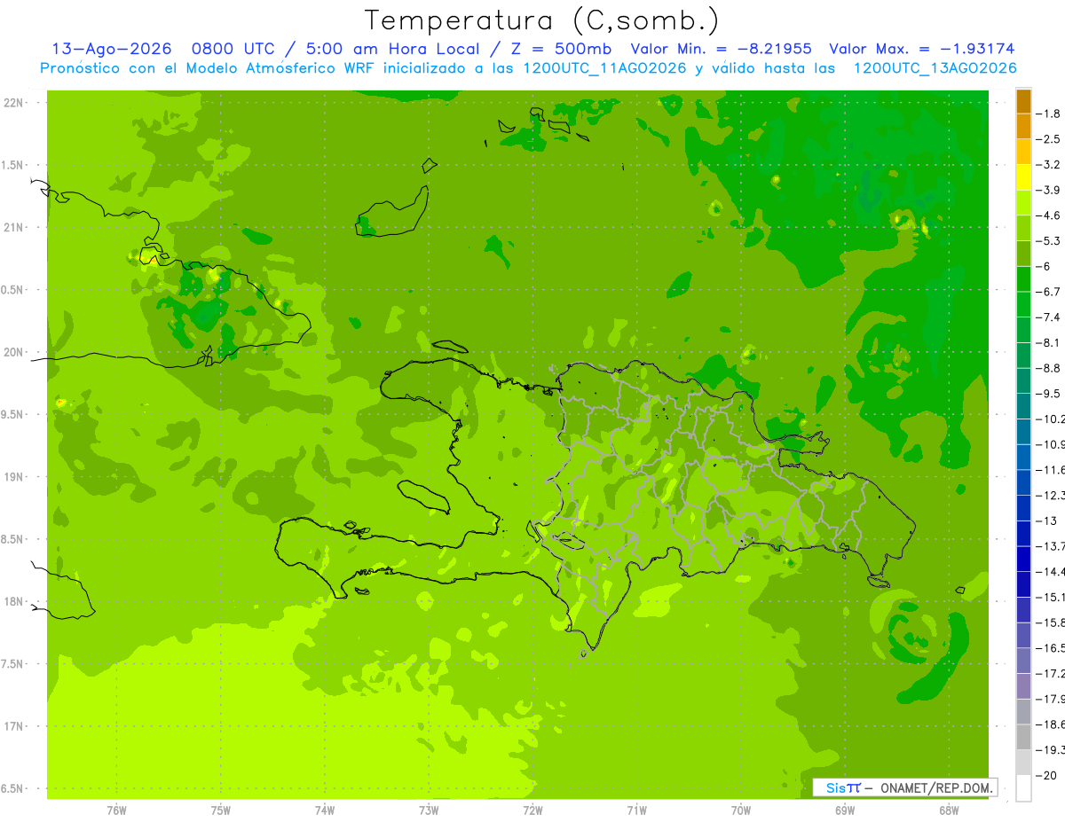1065x822 pixels.
Task: Click the "-6.7" colorbar label
Action: pos(1050,292)
